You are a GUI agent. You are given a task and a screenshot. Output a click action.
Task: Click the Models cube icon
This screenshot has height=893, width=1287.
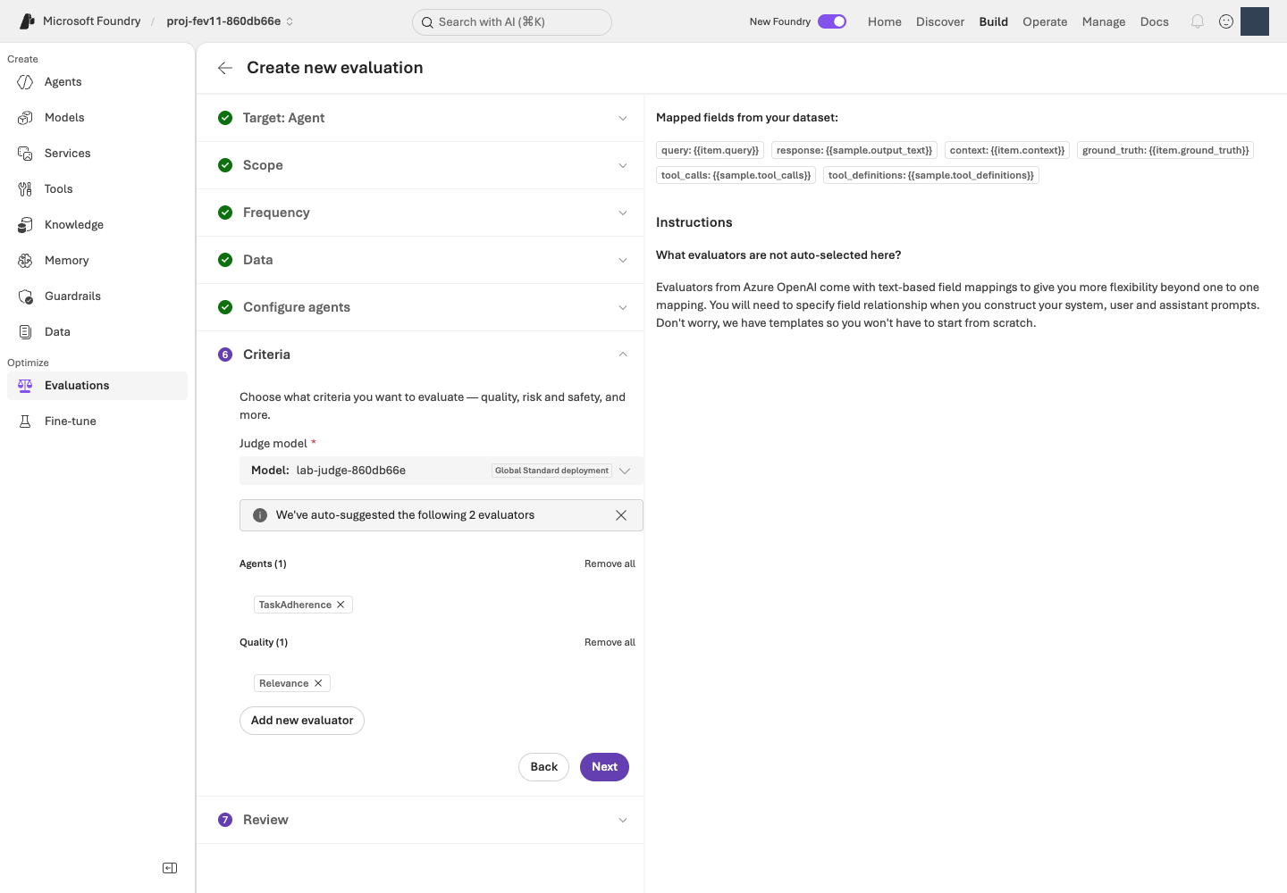pos(25,118)
